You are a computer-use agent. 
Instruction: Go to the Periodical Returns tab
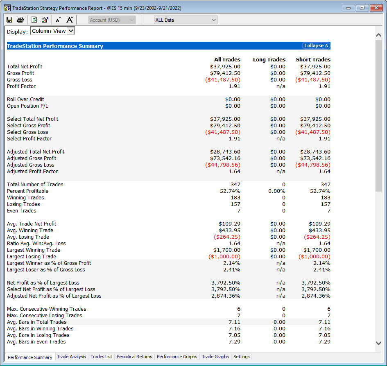tap(134, 357)
